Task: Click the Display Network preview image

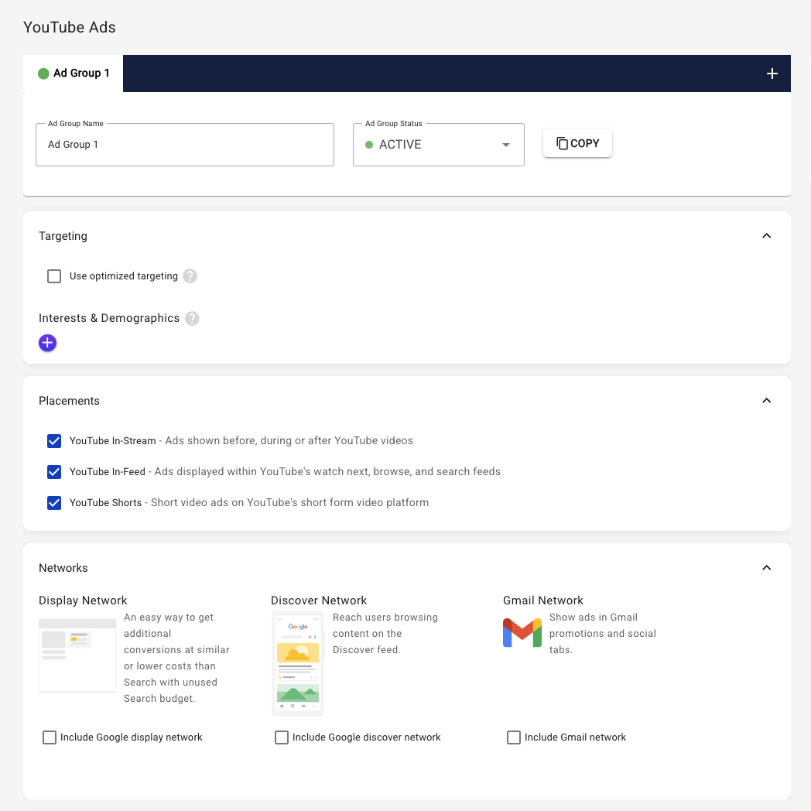Action: pos(77,655)
